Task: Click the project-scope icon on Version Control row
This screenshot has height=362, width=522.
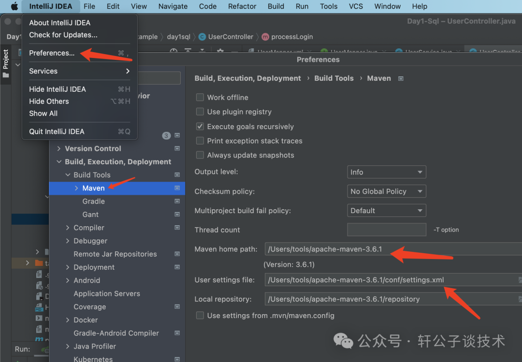Action: (177, 148)
